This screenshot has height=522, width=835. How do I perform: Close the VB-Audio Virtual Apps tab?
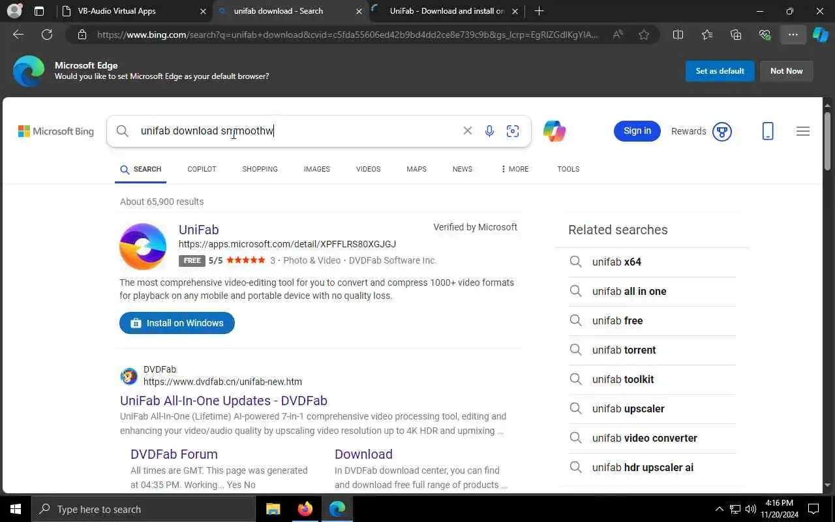203,11
